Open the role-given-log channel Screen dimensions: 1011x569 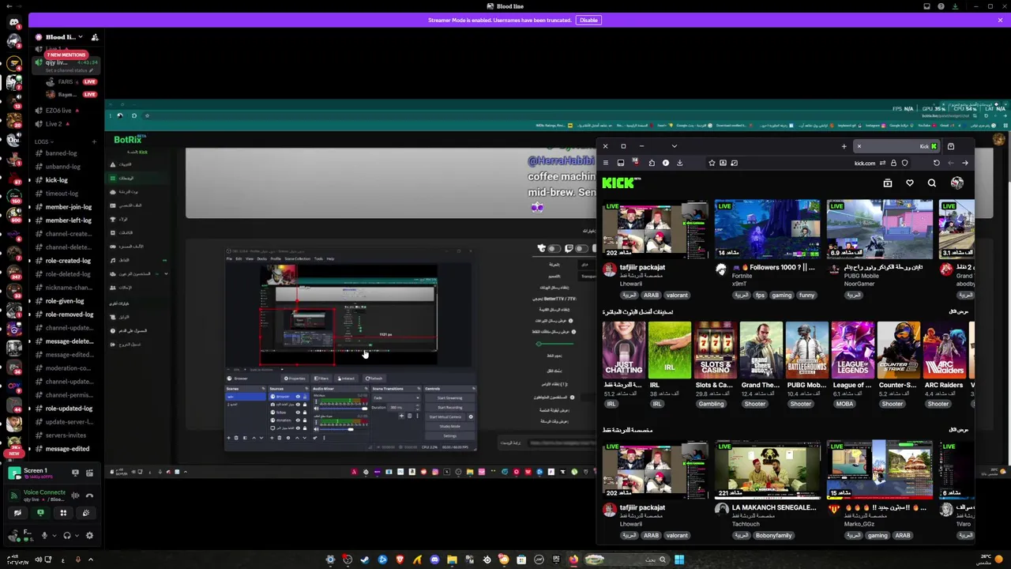(63, 301)
